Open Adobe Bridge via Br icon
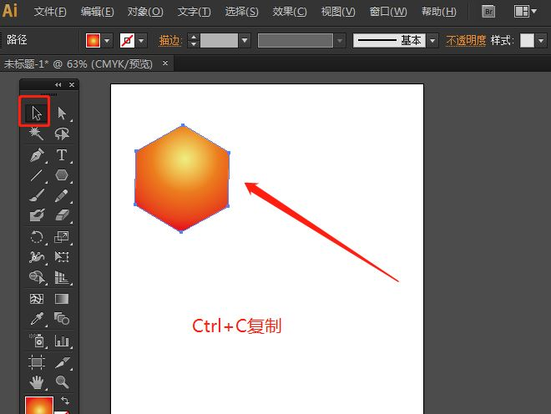The image size is (551, 414). (x=488, y=12)
